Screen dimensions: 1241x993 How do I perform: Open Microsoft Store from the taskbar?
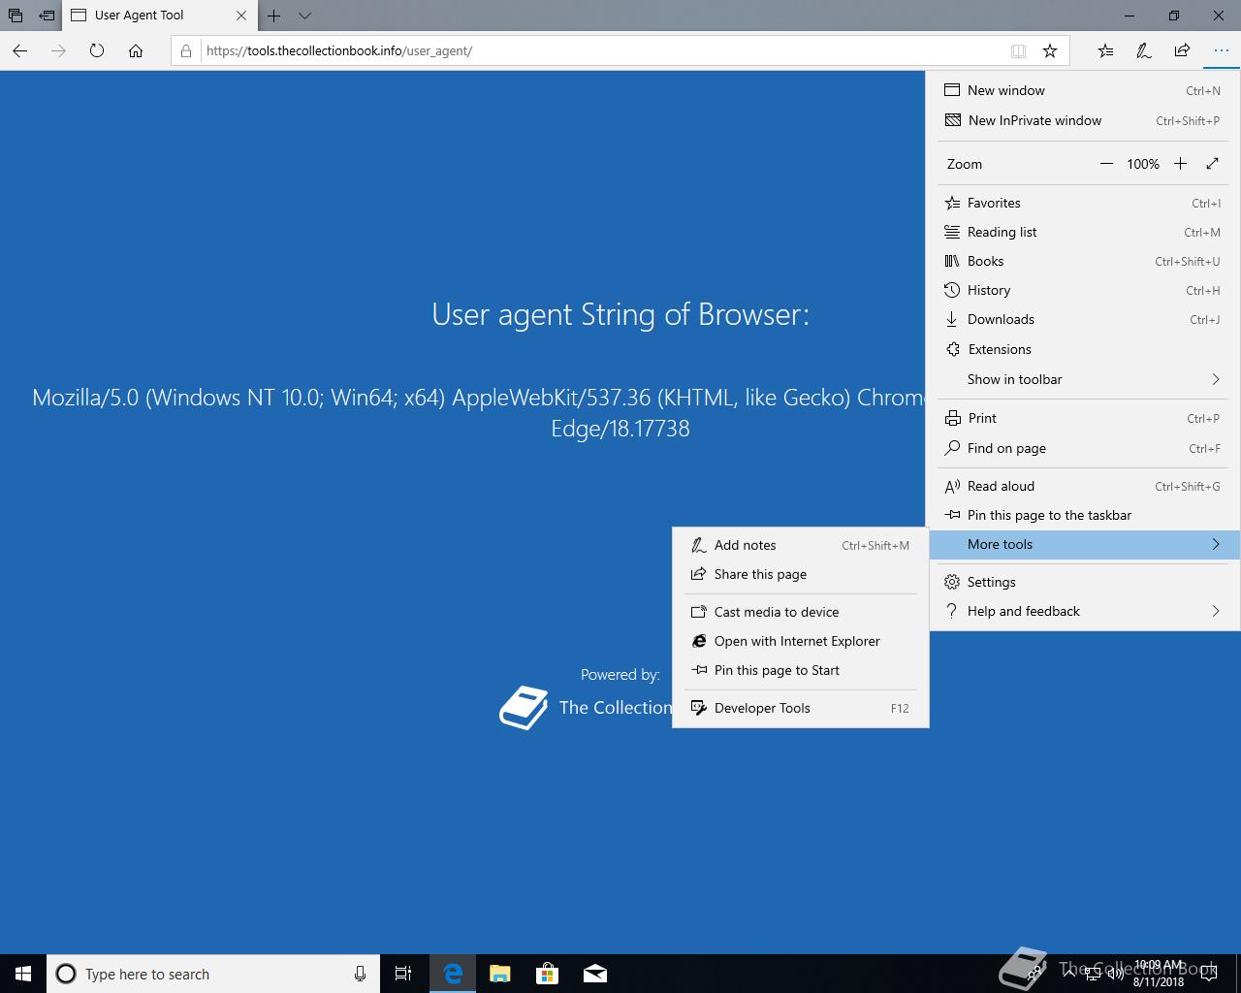pos(548,974)
